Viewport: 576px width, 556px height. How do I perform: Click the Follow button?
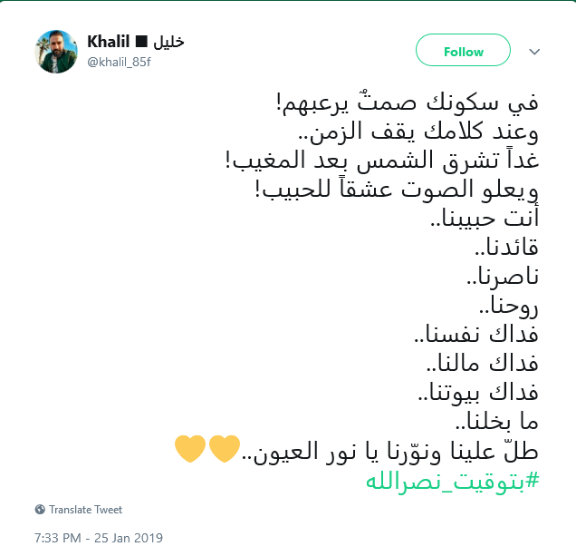click(463, 50)
